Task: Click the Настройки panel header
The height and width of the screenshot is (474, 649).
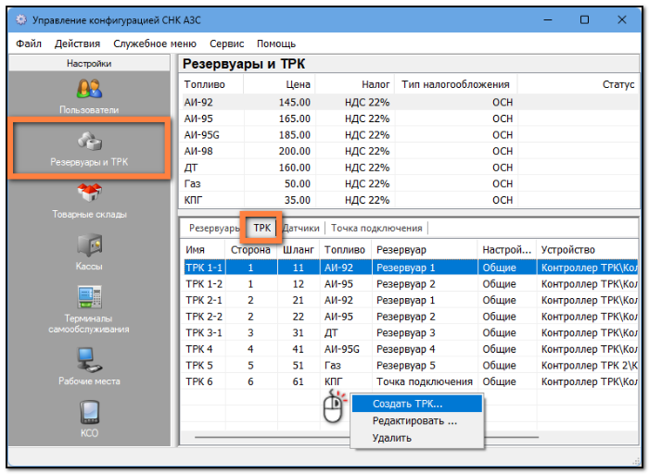Action: click(x=89, y=63)
